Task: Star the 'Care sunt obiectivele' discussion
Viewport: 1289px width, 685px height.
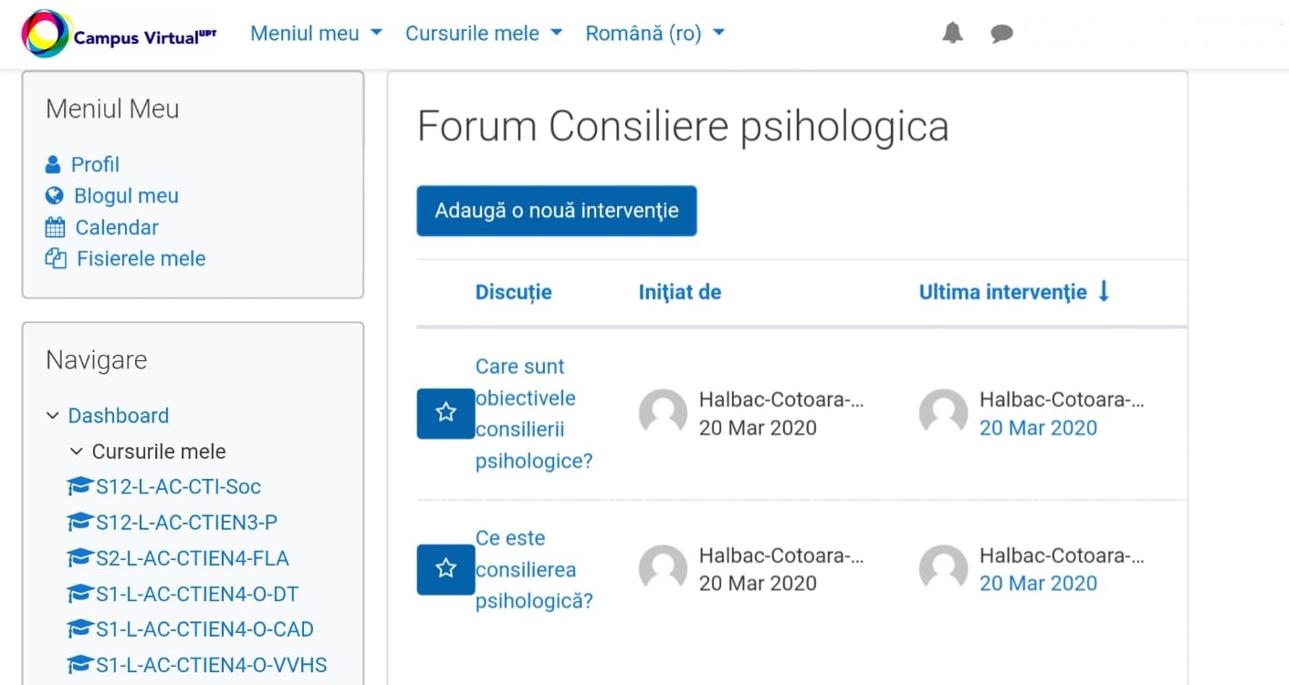Action: [445, 413]
